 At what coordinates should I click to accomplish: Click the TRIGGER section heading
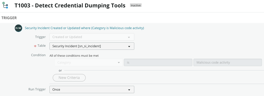(9, 18)
